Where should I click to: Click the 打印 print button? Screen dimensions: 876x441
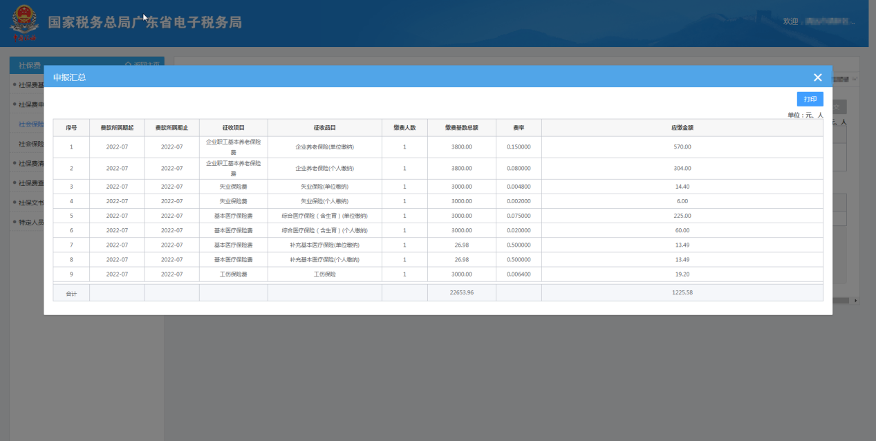(x=810, y=100)
